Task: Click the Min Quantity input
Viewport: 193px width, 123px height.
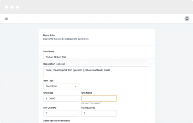Action: tap(61, 113)
